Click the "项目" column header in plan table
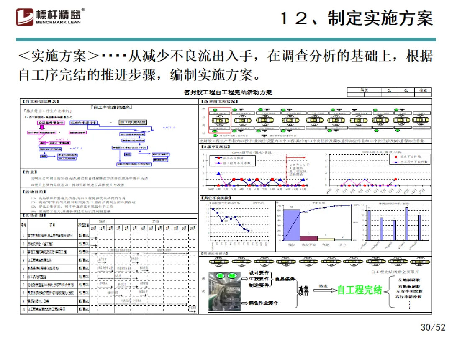Screen dimensions: 452x339 click(x=52, y=225)
